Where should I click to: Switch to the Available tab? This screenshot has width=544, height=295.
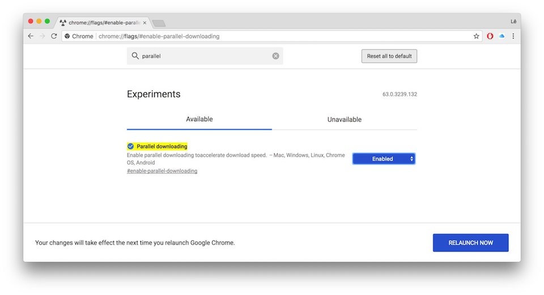tap(199, 119)
